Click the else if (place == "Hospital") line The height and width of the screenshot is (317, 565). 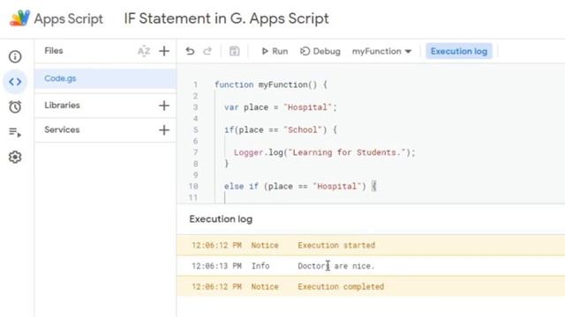pyautogui.click(x=300, y=186)
